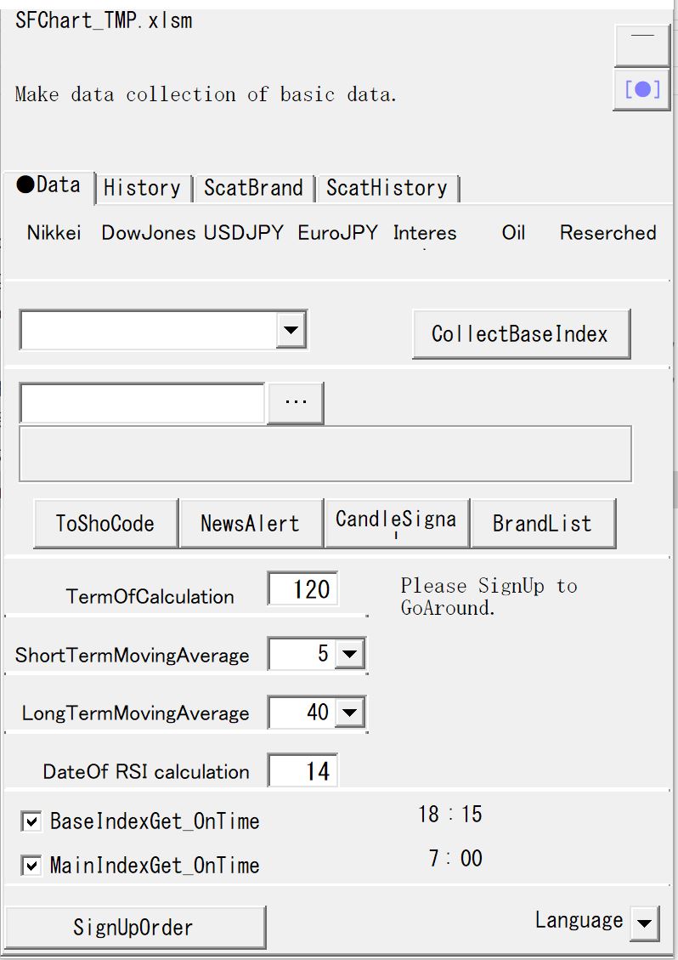
Task: Expand LongTermMovingAverage dropdown
Action: point(350,713)
